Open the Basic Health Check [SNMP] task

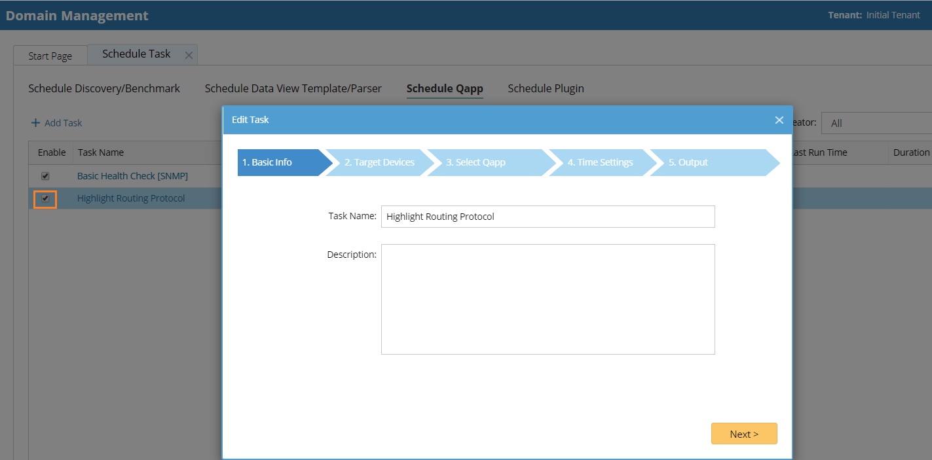[x=132, y=176]
